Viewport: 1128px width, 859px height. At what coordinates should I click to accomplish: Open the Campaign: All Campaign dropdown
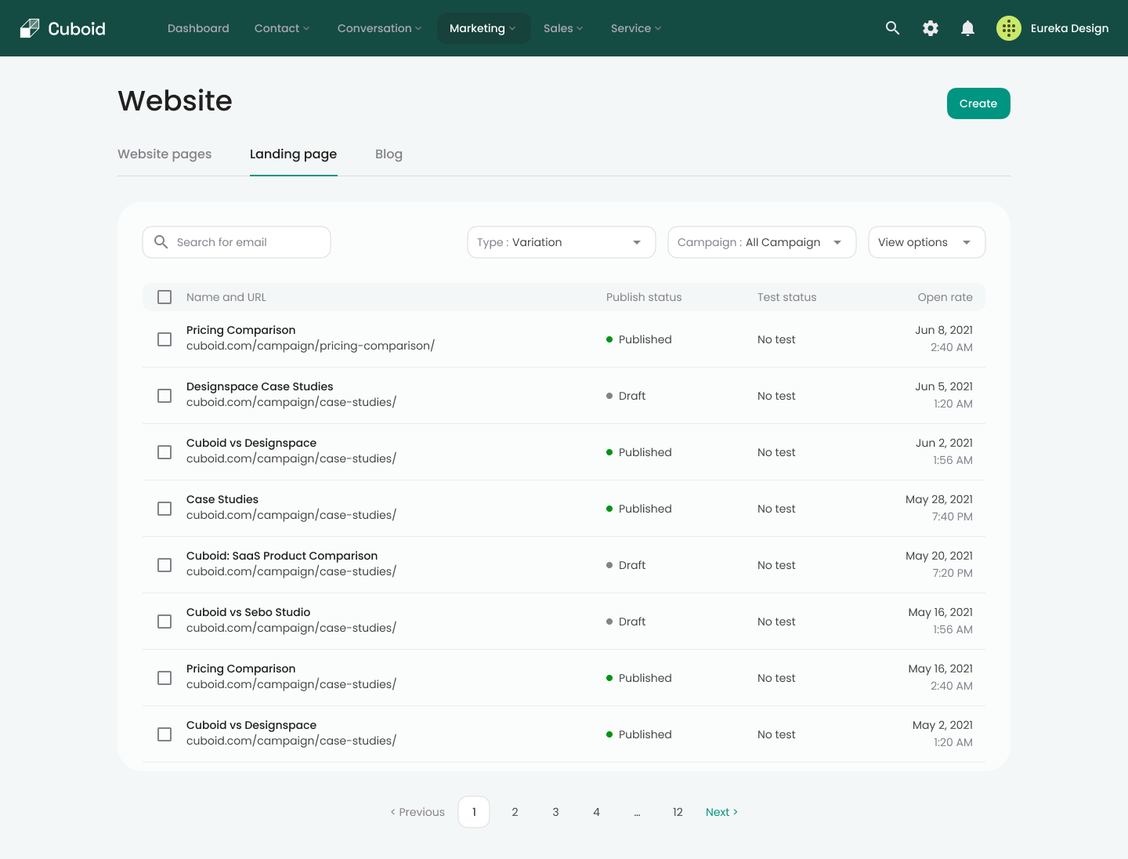pos(761,242)
